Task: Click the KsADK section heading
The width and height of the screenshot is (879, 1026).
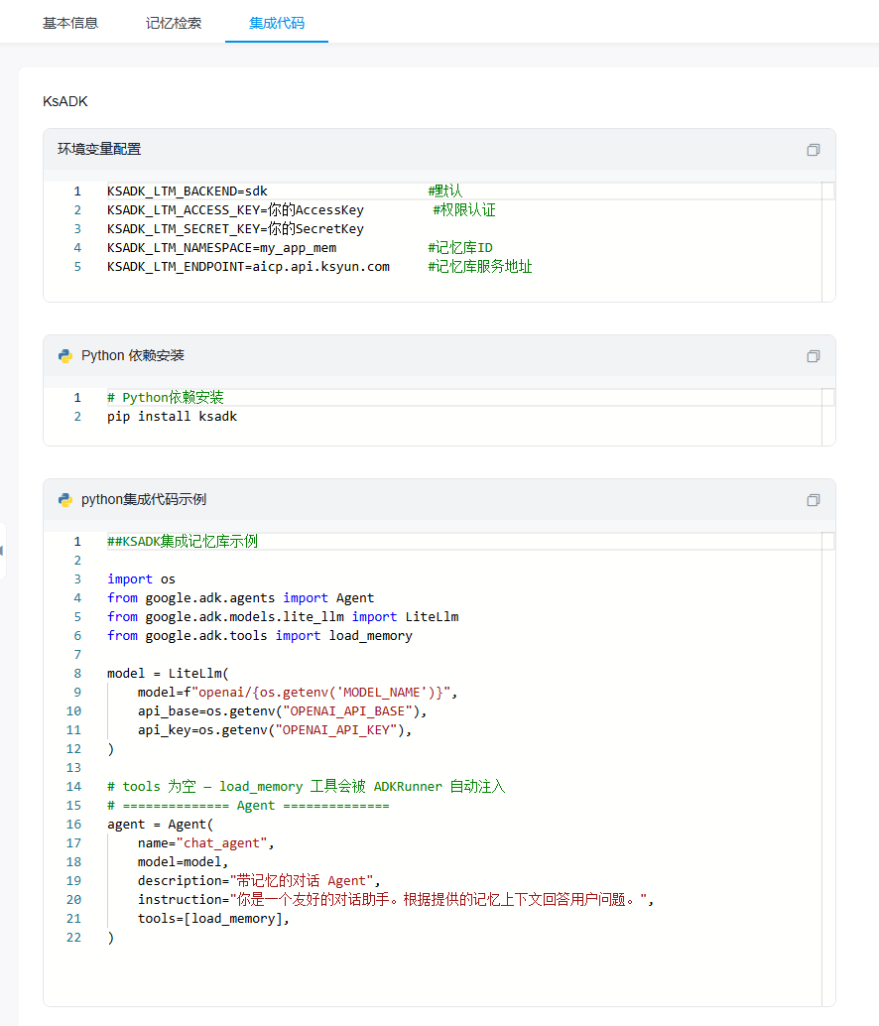Action: [65, 101]
